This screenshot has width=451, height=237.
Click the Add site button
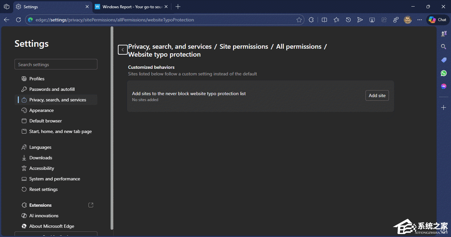click(x=377, y=95)
